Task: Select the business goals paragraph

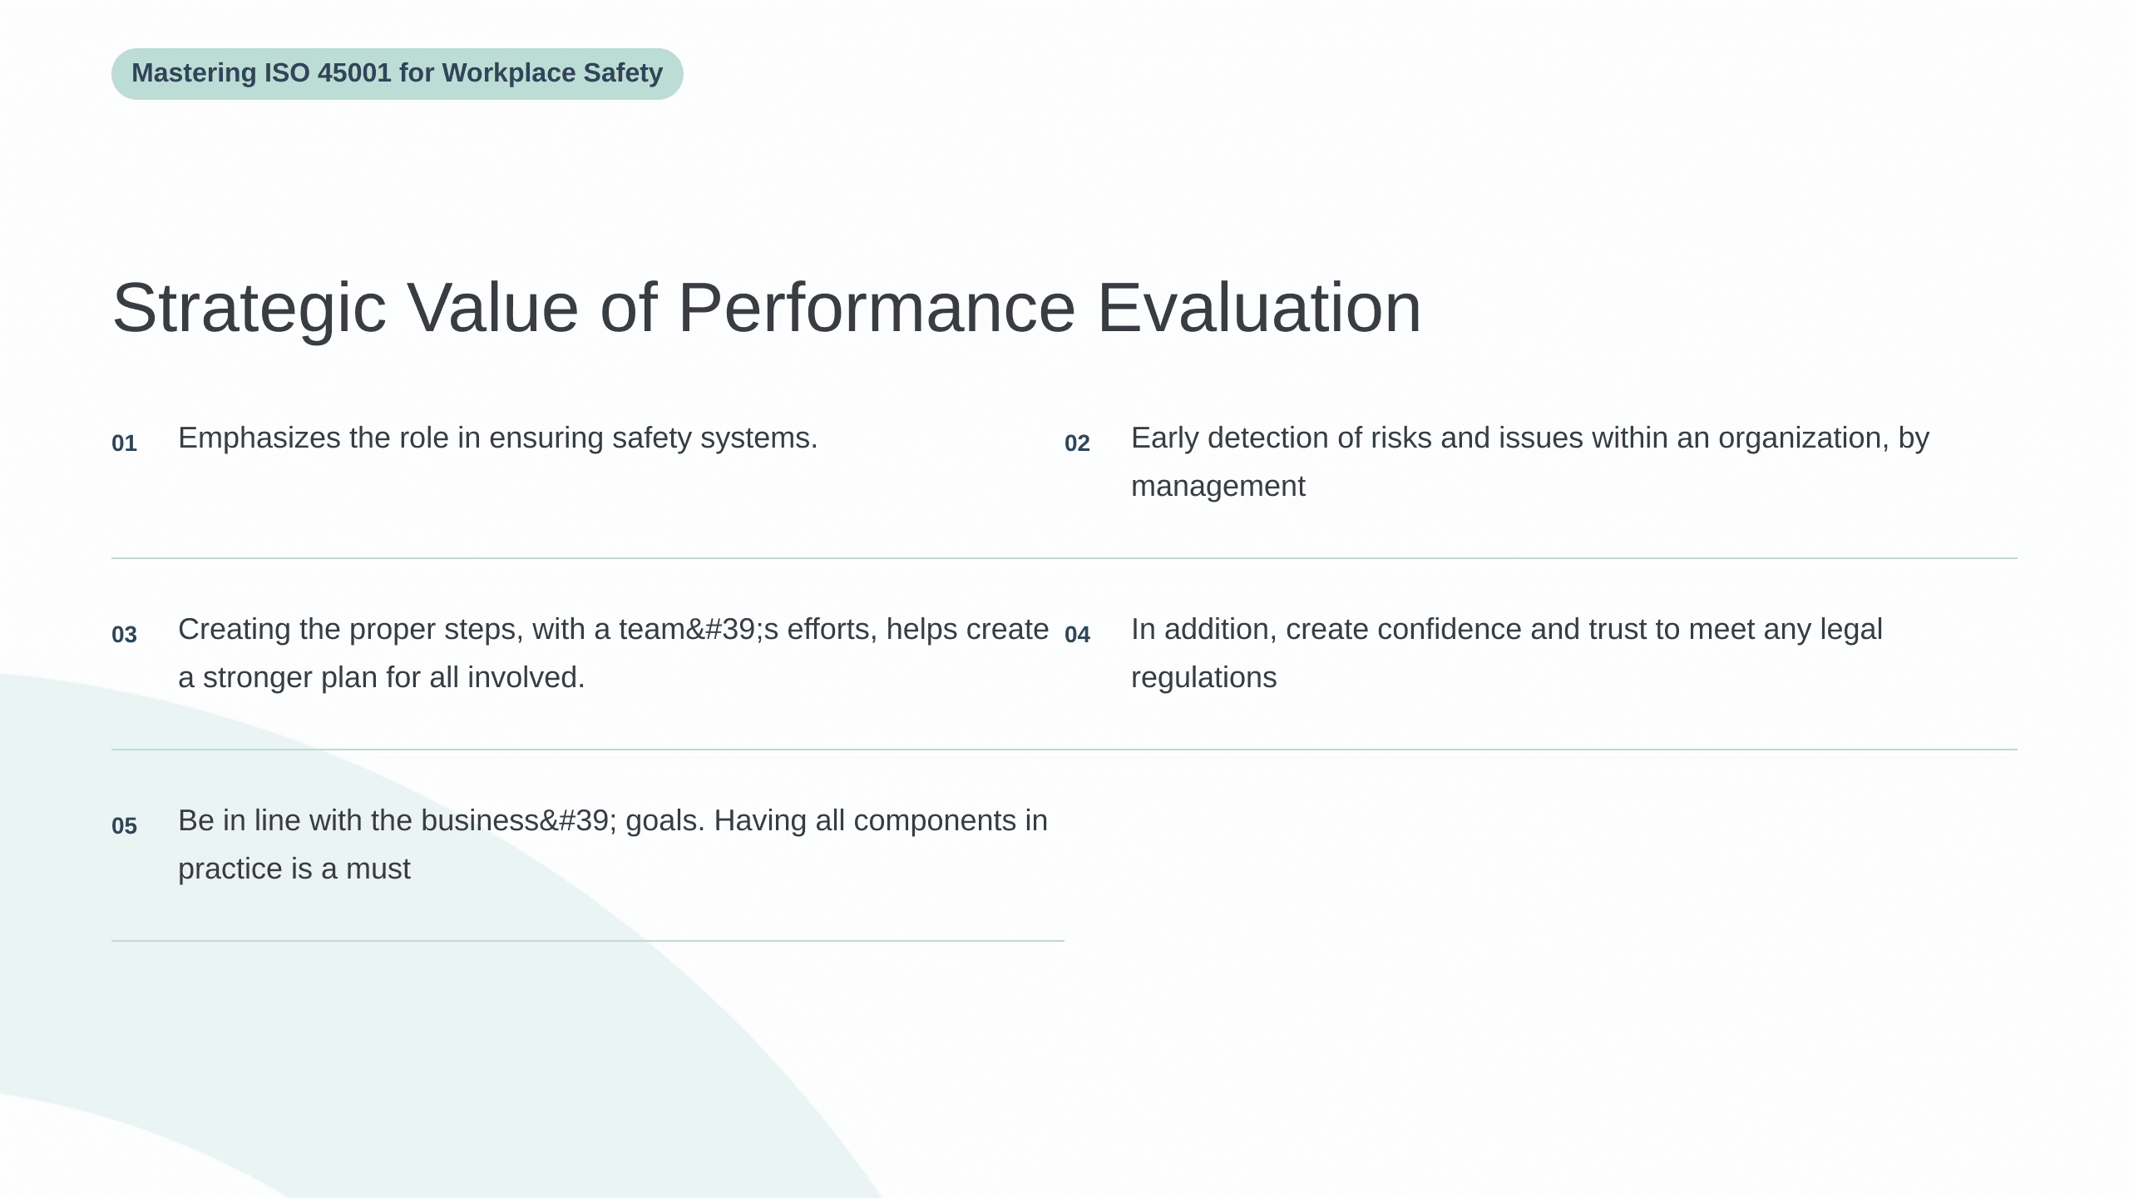Action: click(x=613, y=844)
